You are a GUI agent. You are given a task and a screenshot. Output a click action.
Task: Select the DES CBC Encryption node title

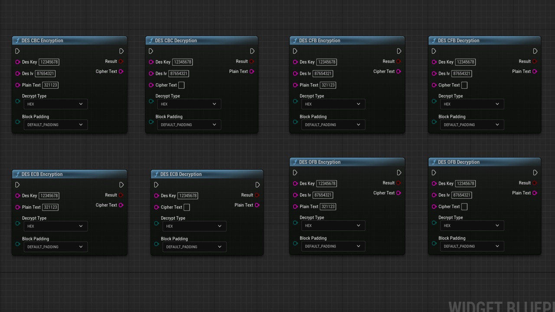pos(42,41)
